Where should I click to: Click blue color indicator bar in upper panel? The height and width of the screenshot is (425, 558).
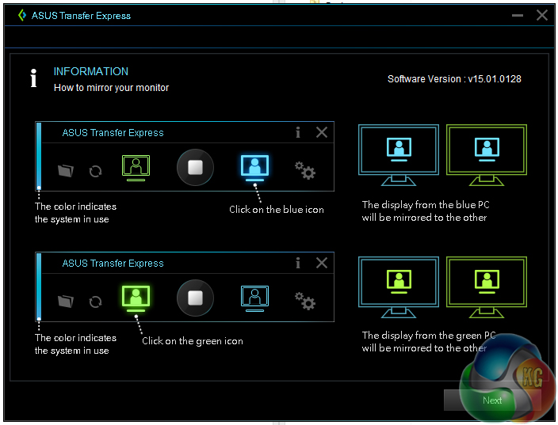tap(39, 156)
